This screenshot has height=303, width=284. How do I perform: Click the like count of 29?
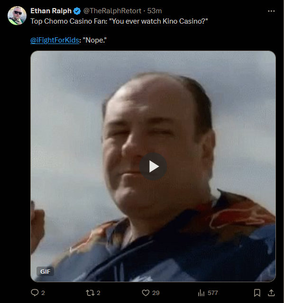pyautogui.click(x=156, y=293)
